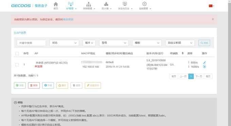
Task: Go to first page in pagination
Action: pyautogui.click(x=174, y=76)
